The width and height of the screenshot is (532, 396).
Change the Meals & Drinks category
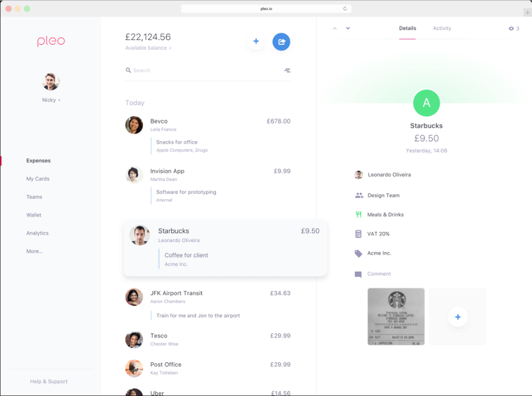click(x=386, y=215)
